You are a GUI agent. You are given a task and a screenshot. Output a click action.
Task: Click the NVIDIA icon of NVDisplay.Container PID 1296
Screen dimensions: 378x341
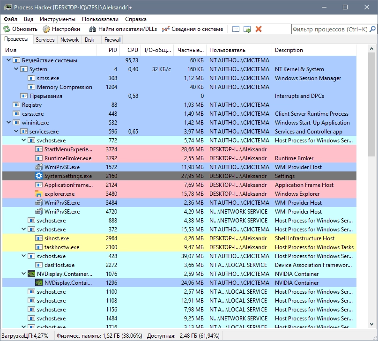pyautogui.click(x=39, y=282)
